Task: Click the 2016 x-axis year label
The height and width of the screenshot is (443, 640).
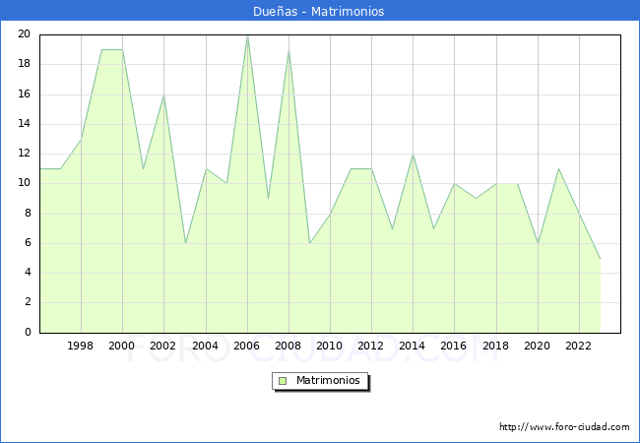Action: [454, 346]
